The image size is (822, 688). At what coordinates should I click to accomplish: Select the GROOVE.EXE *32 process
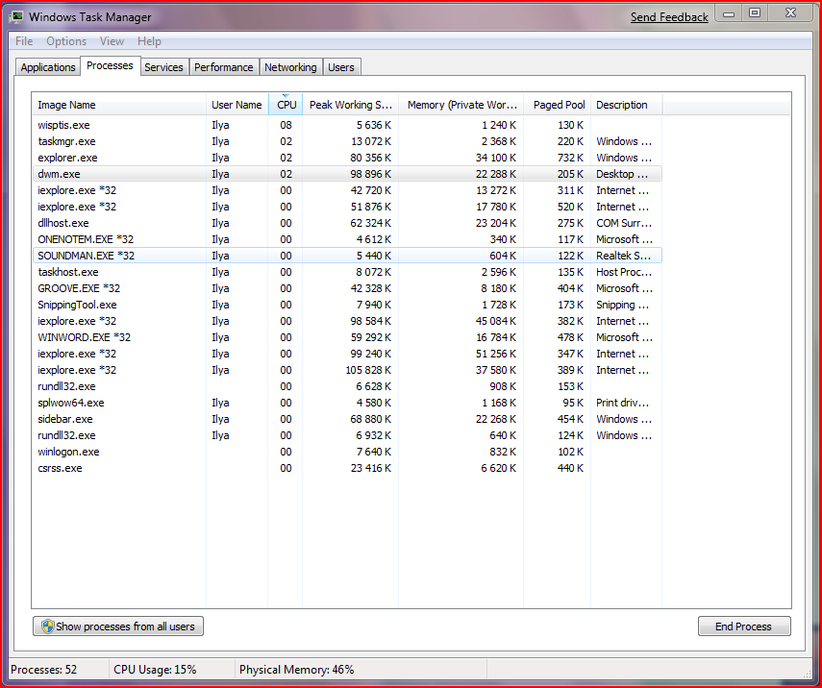click(x=347, y=288)
